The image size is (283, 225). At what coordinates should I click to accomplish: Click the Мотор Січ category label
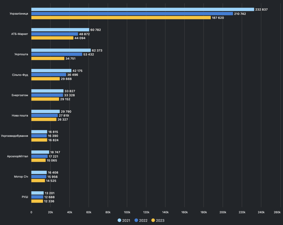pyautogui.click(x=21, y=177)
